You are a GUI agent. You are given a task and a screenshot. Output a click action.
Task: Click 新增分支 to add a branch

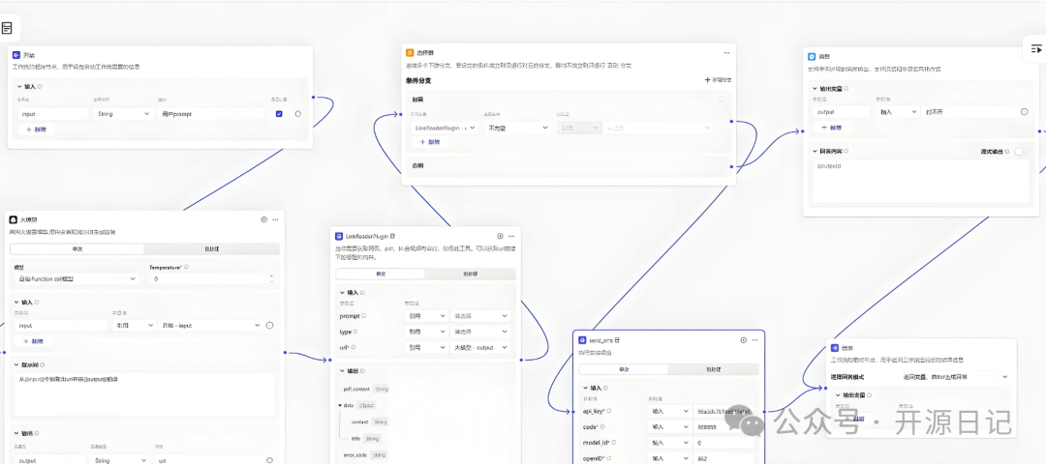(x=719, y=80)
